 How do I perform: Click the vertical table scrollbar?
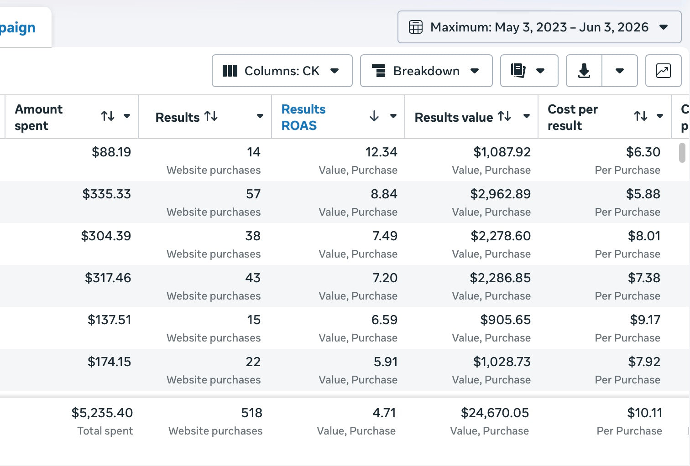click(x=682, y=153)
